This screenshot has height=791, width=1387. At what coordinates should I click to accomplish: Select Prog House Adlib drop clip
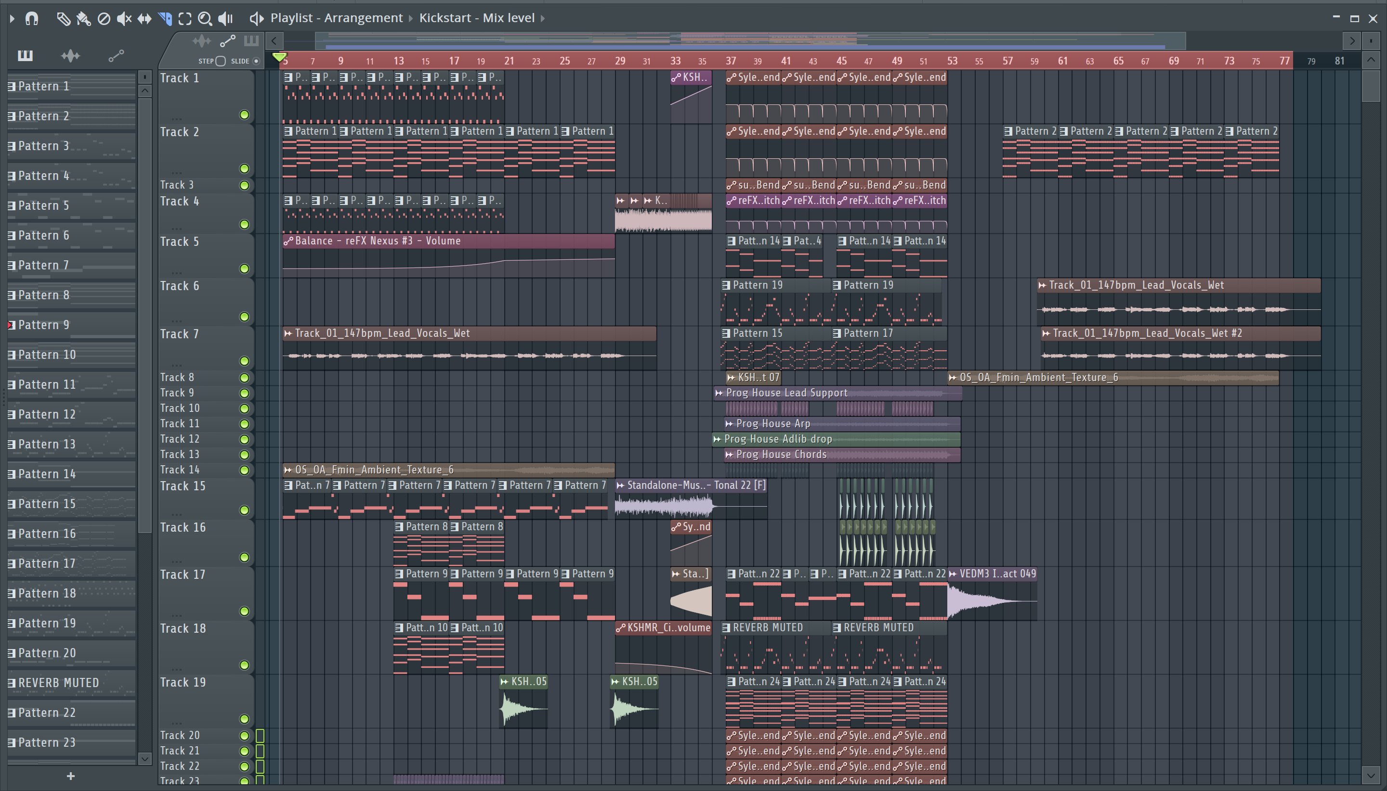pos(836,439)
